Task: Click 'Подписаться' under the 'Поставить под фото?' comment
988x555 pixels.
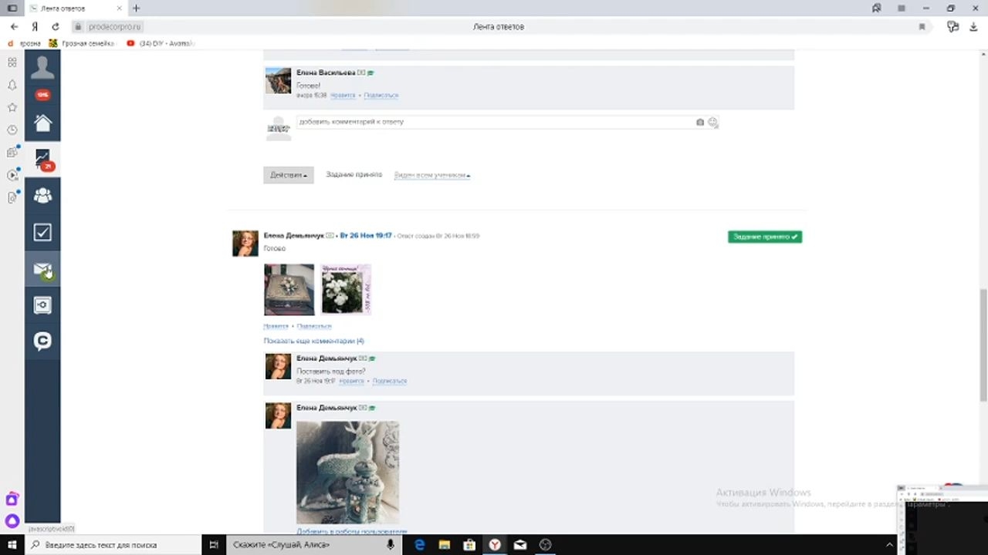Action: pos(390,381)
